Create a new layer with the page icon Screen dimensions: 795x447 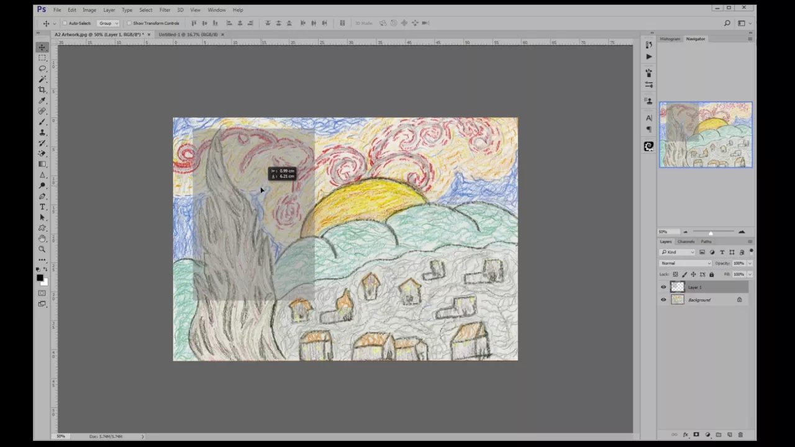730,435
